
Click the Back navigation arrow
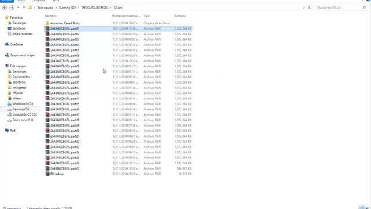pyautogui.click(x=4, y=8)
